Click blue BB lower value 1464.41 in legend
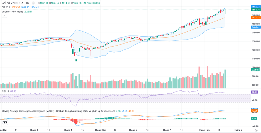 click(35, 7)
